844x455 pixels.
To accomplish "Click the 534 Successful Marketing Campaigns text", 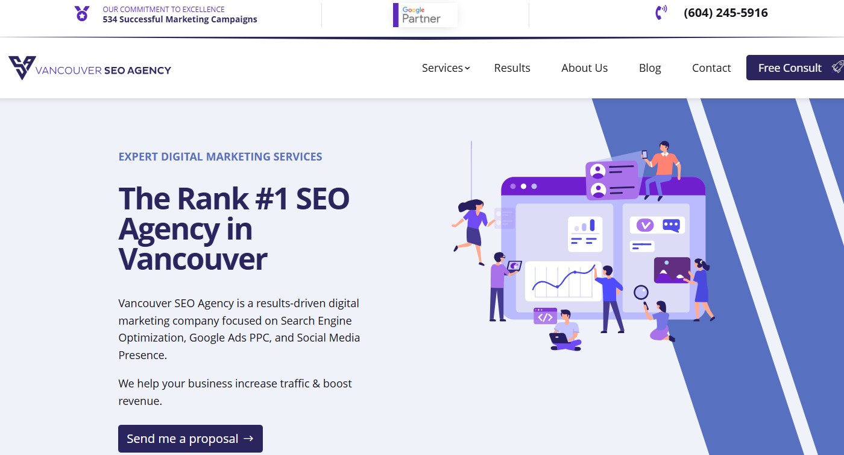I will (x=178, y=19).
